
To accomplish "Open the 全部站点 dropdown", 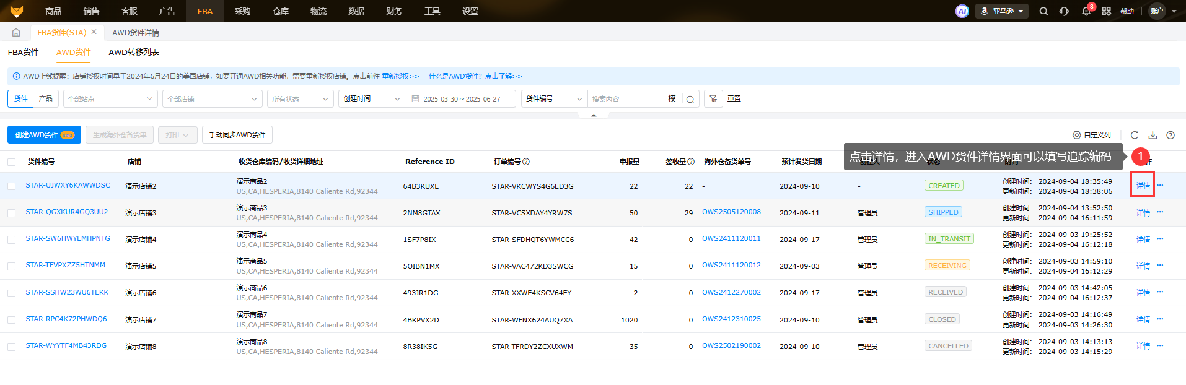I will [x=110, y=99].
